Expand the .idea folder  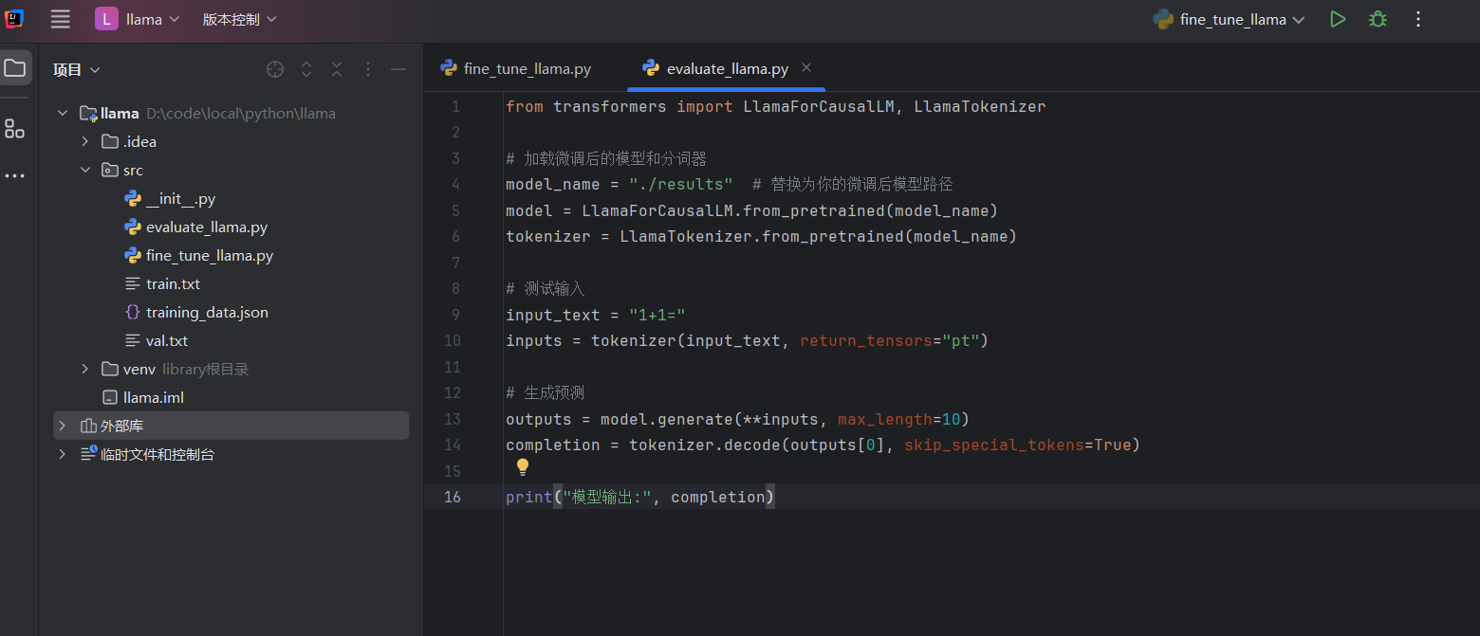click(x=85, y=141)
